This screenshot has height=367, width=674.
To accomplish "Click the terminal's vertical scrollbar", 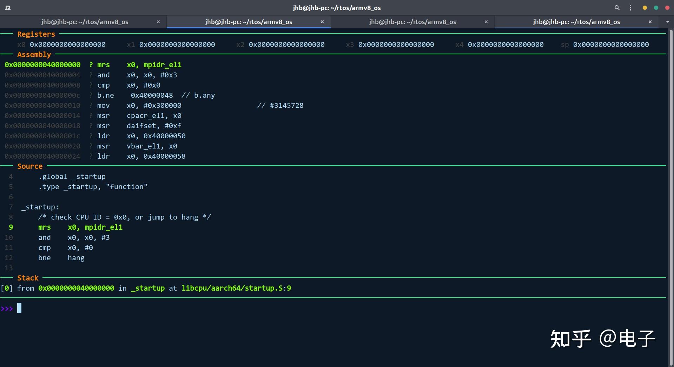I will (x=671, y=196).
